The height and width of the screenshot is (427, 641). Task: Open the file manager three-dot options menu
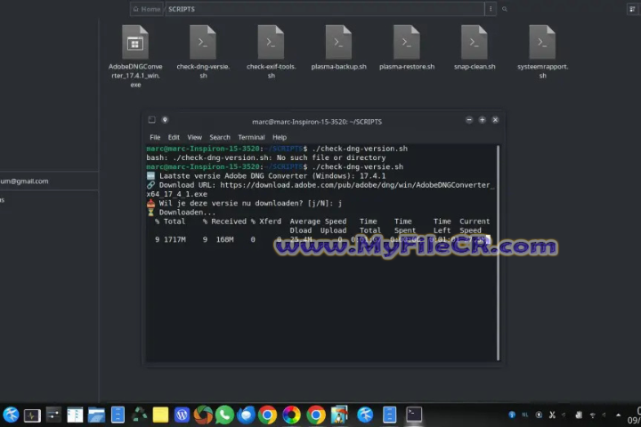click(x=491, y=9)
